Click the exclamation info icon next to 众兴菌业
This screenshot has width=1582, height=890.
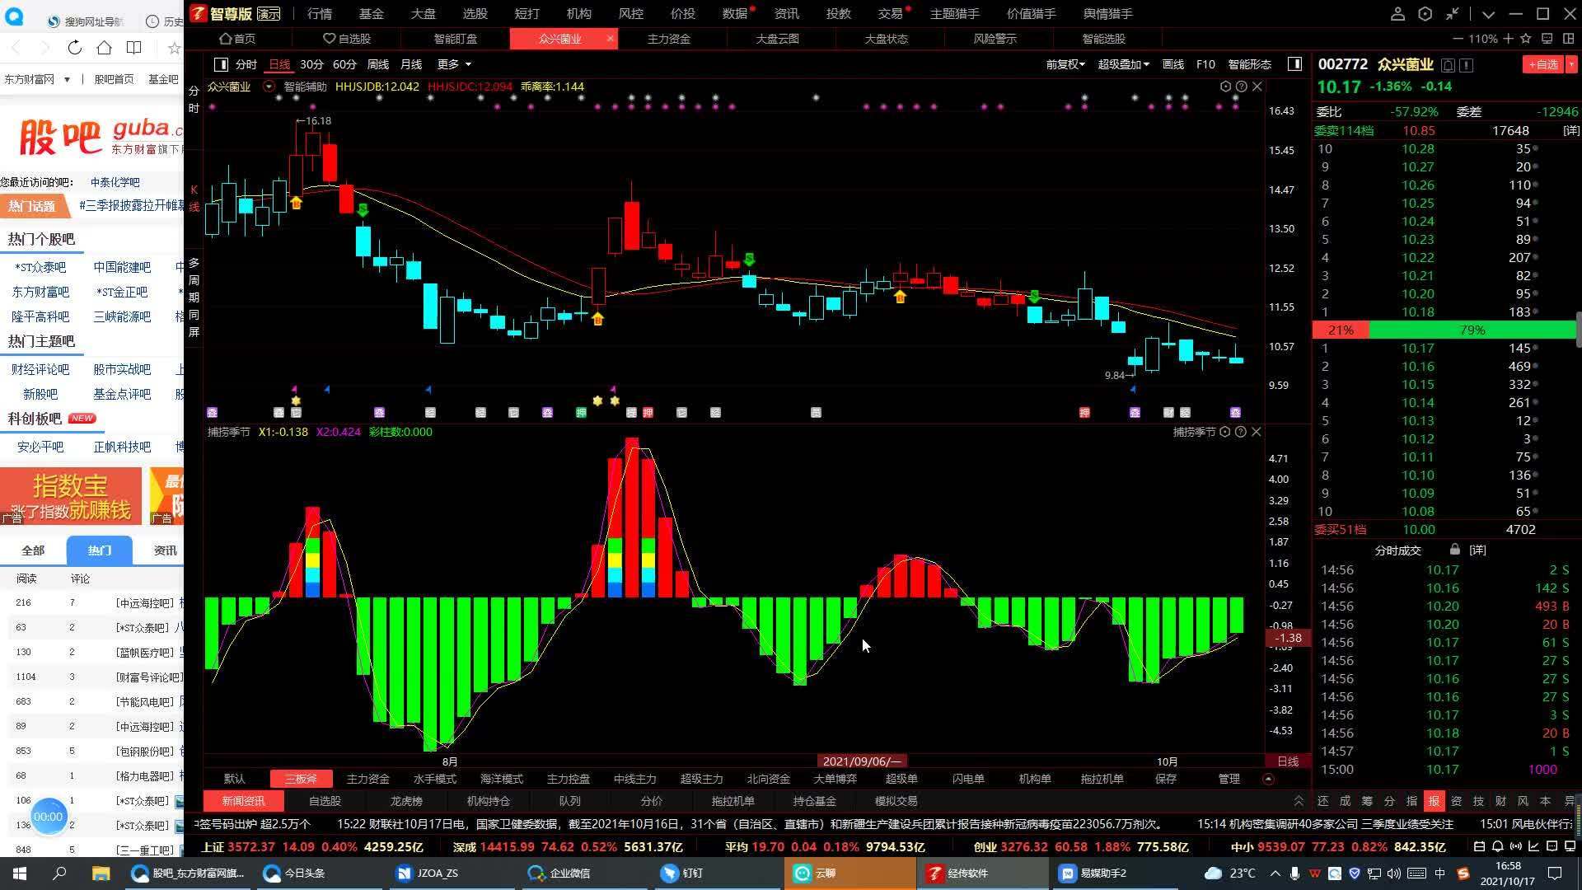(1467, 64)
